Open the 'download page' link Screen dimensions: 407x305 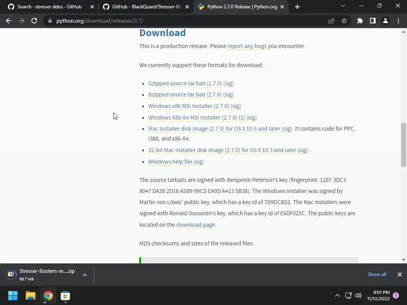[196, 225]
